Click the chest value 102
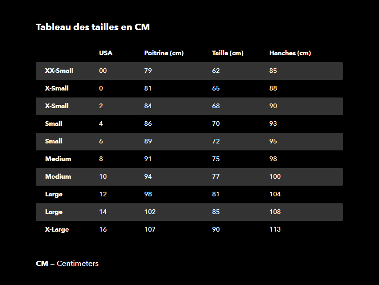379x285 pixels. click(x=150, y=212)
